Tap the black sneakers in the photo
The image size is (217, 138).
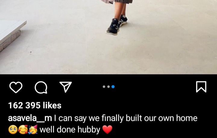[117, 25]
